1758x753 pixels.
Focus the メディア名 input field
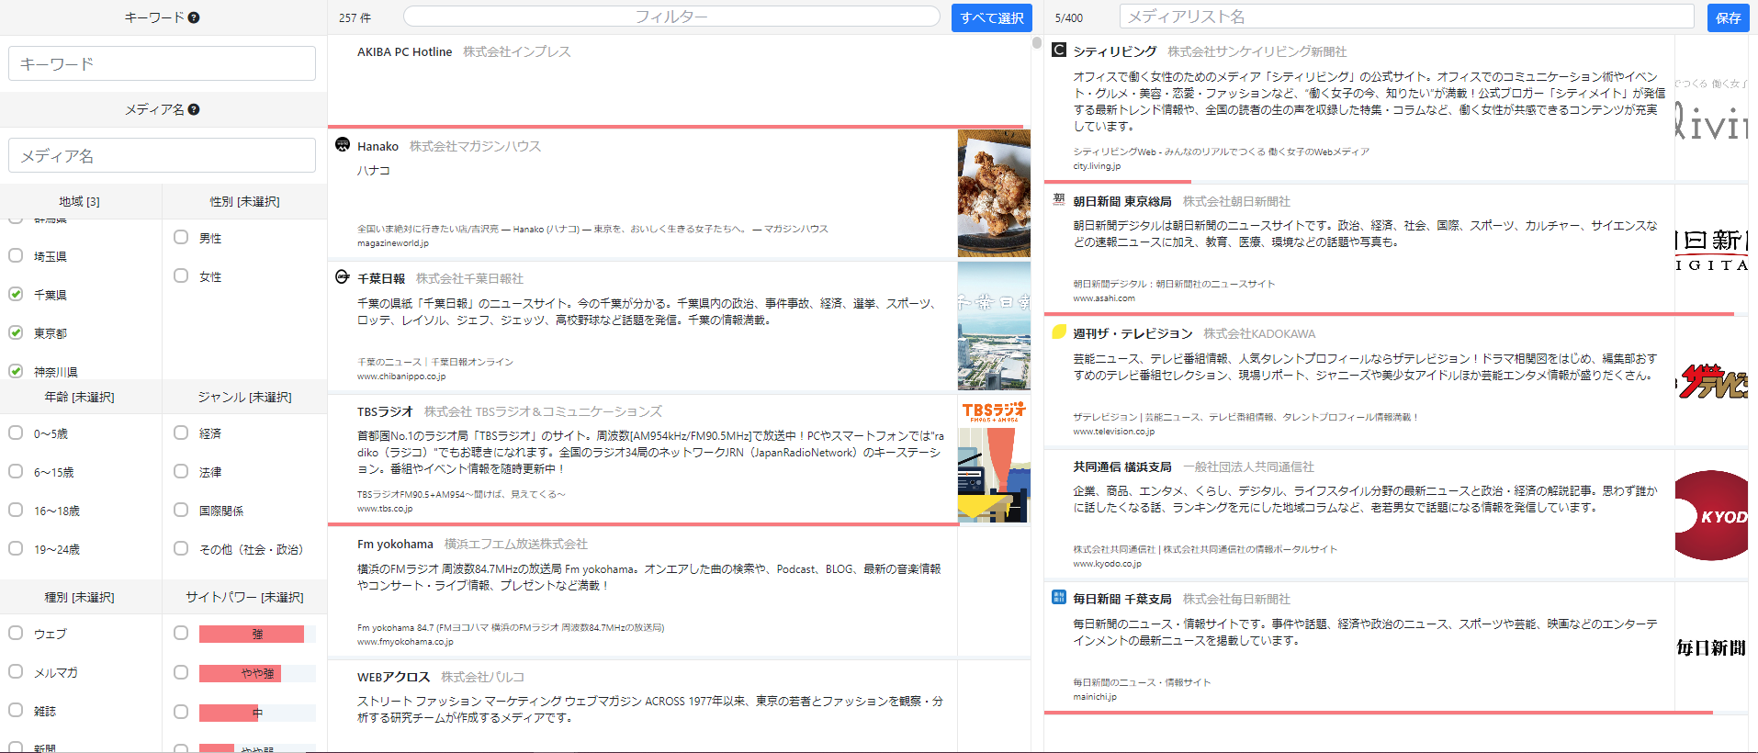click(x=162, y=155)
